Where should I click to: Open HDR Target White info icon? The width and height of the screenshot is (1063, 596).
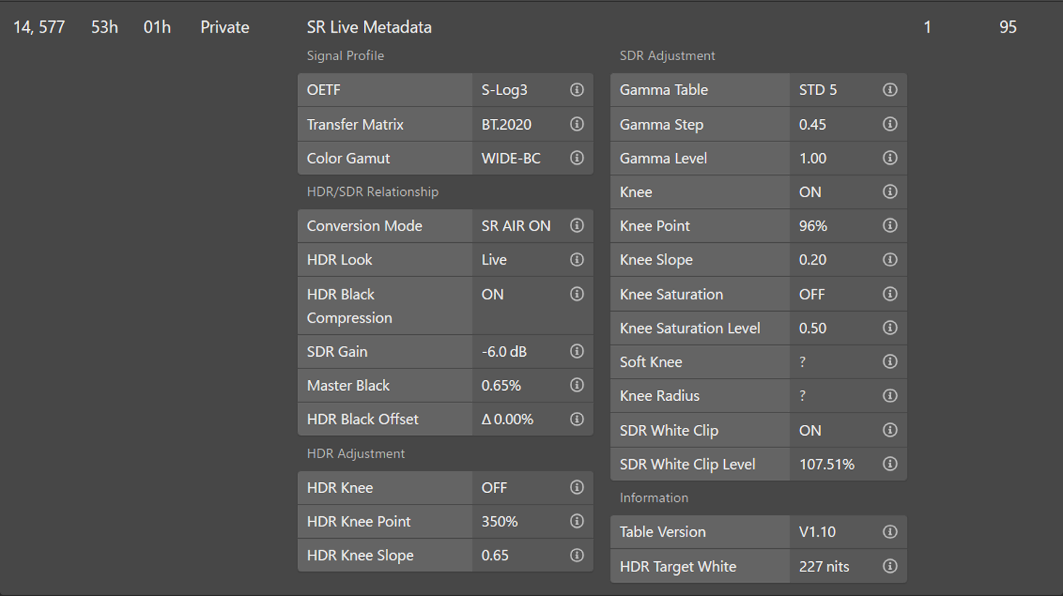pyautogui.click(x=890, y=566)
